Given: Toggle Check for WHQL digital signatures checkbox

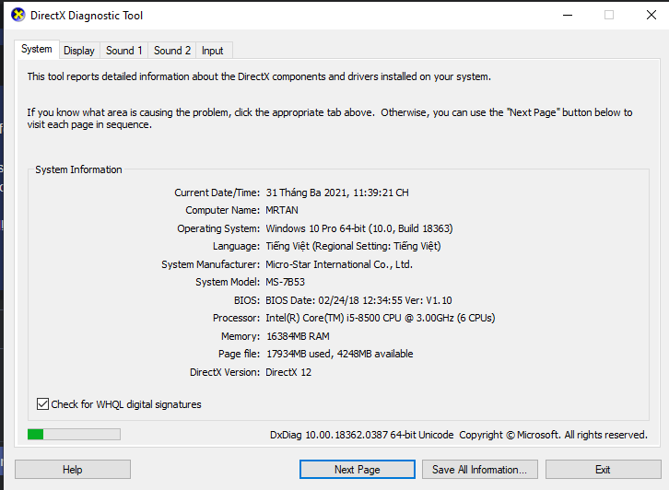Looking at the screenshot, I should (42, 403).
